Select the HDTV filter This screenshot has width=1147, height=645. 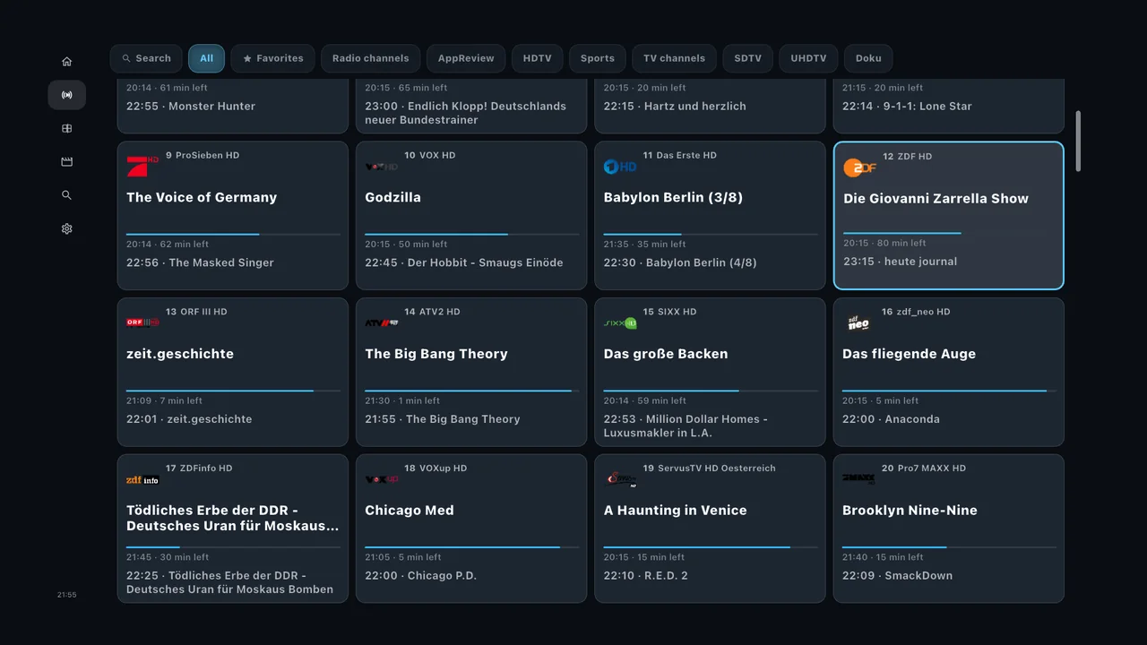(537, 58)
